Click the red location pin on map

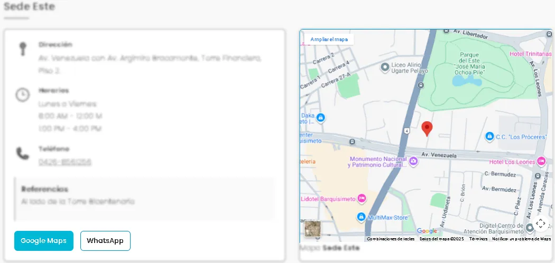[x=427, y=129]
